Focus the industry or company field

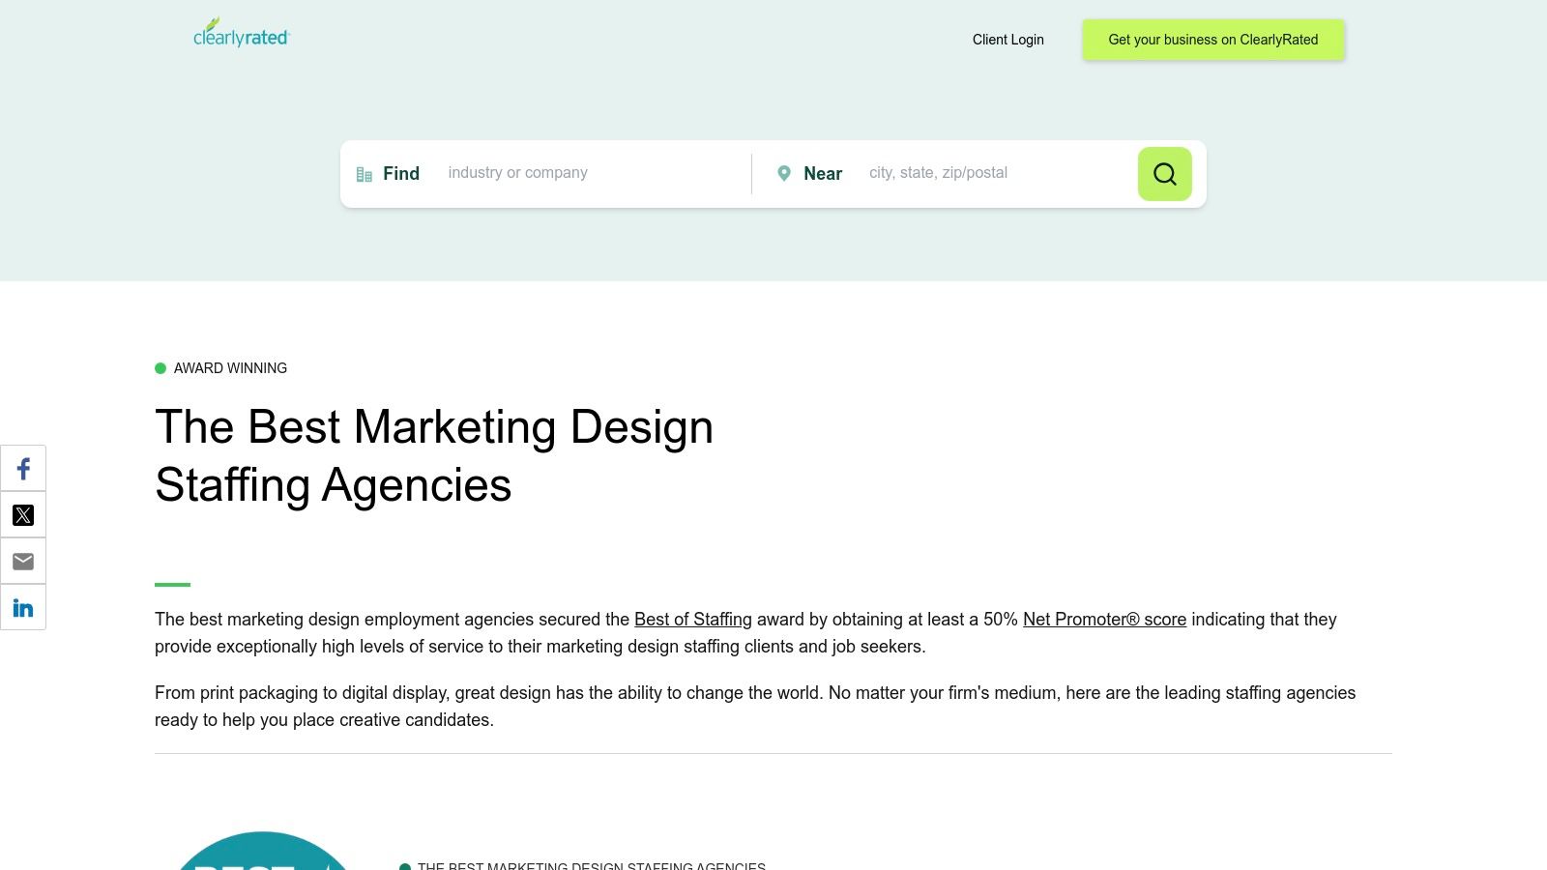pyautogui.click(x=590, y=173)
